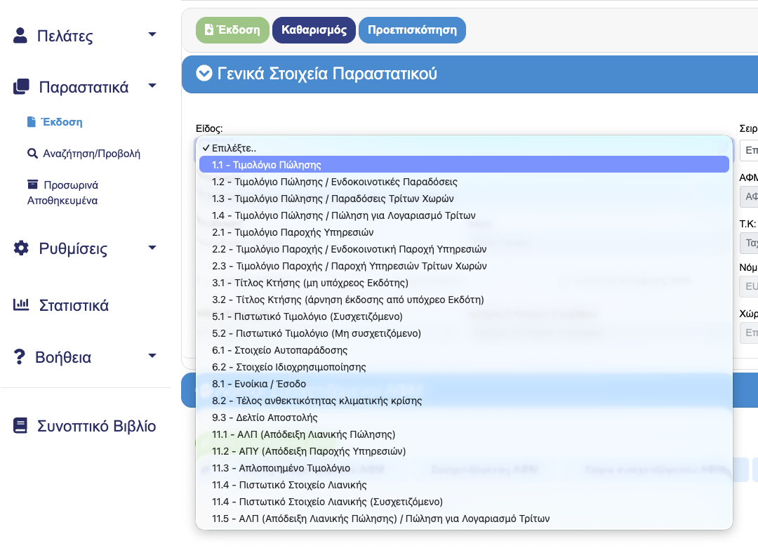The image size is (758, 555).
Task: Open Προεπισκόπηση preview button
Action: 412,30
